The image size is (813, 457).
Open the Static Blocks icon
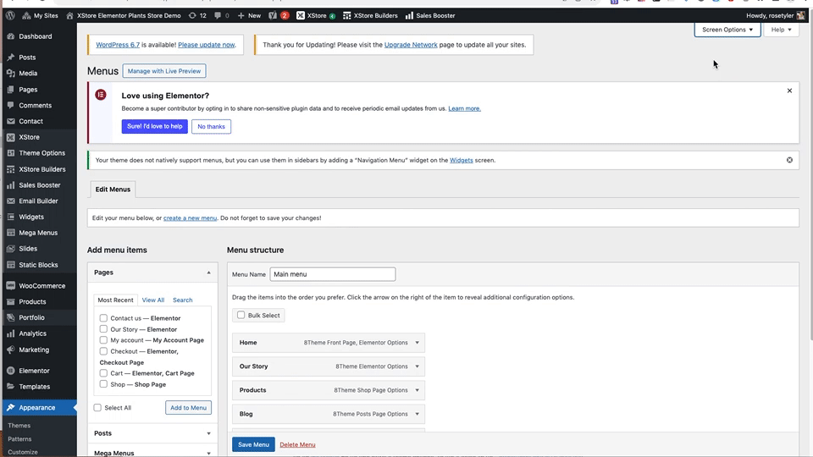tap(11, 265)
